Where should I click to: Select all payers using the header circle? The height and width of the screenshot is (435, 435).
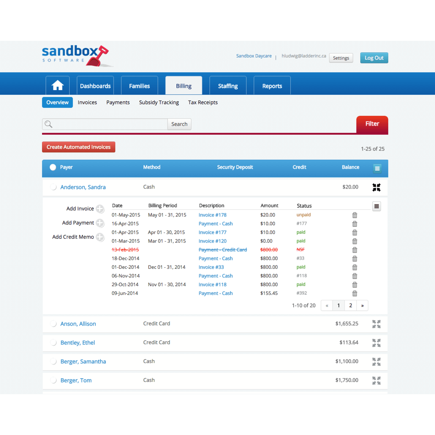tap(53, 167)
